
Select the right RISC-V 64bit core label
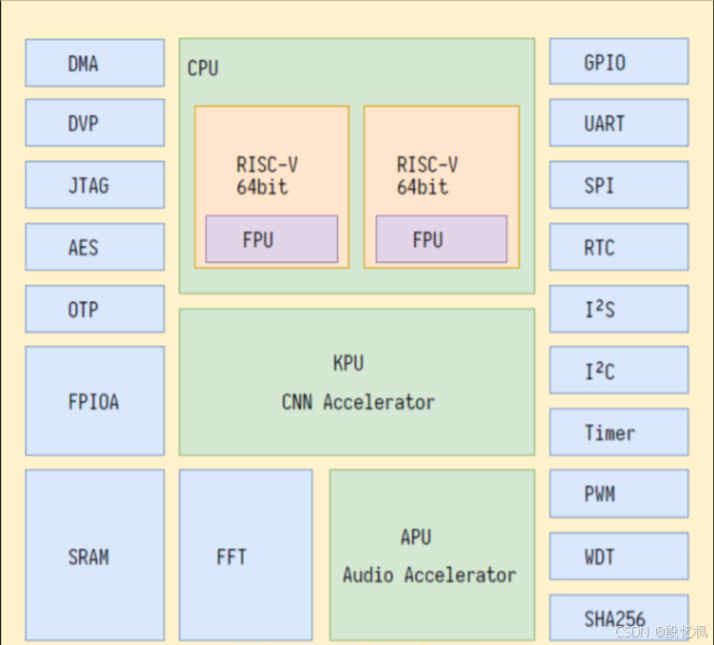tap(427, 176)
